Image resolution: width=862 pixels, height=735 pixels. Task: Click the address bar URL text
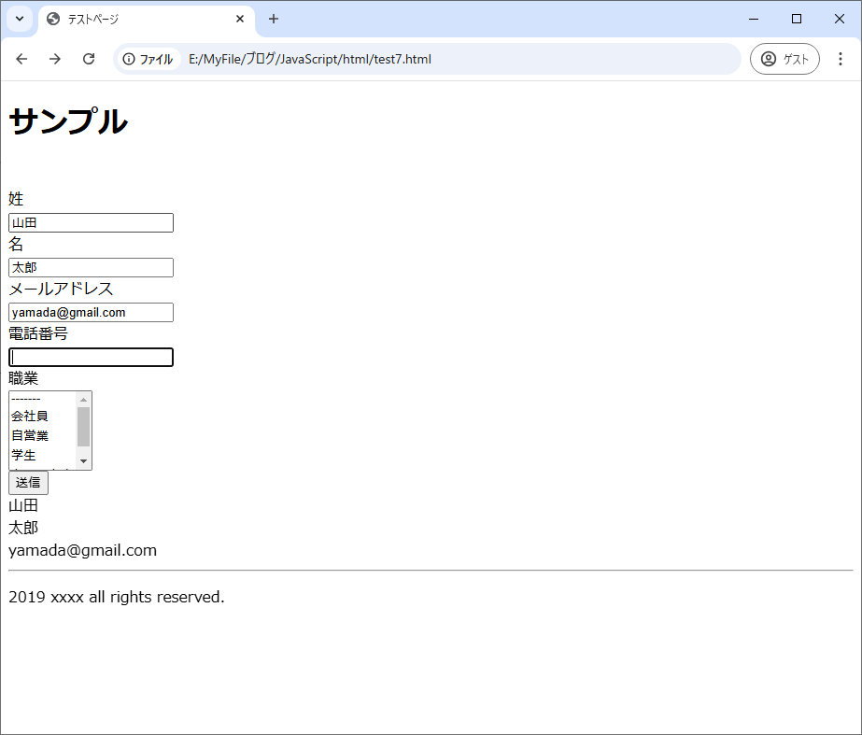coord(309,59)
